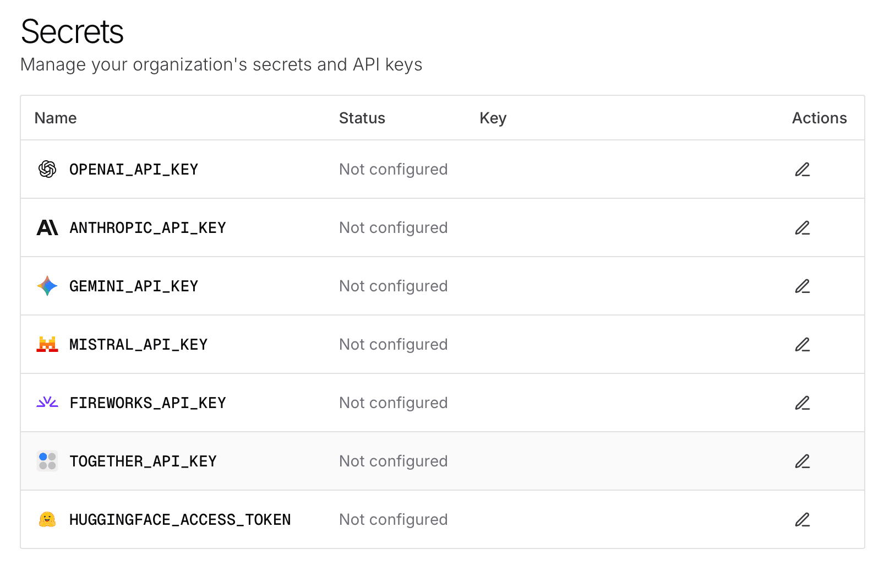The width and height of the screenshot is (884, 565).
Task: Click the OpenAI logo icon
Action: (x=47, y=169)
